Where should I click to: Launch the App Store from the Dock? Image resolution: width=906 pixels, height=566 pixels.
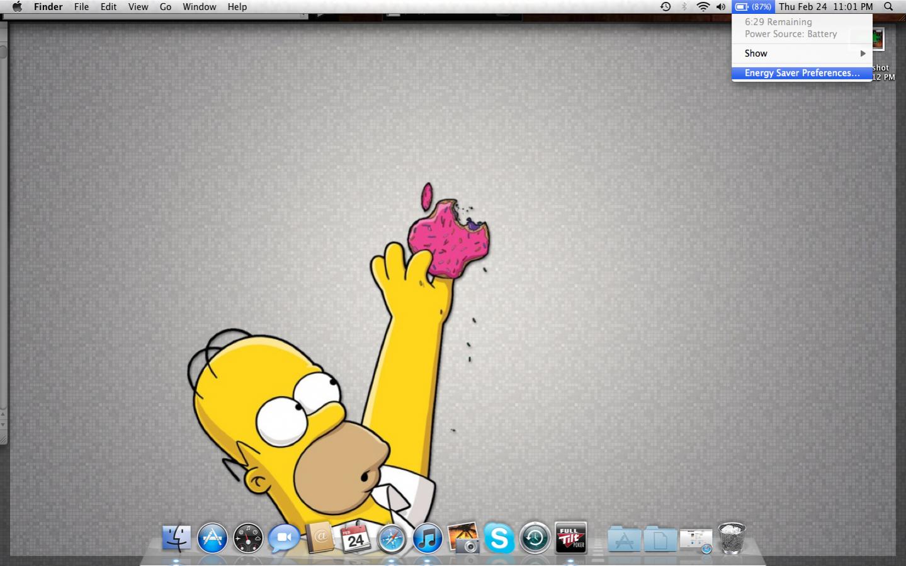[x=212, y=539]
